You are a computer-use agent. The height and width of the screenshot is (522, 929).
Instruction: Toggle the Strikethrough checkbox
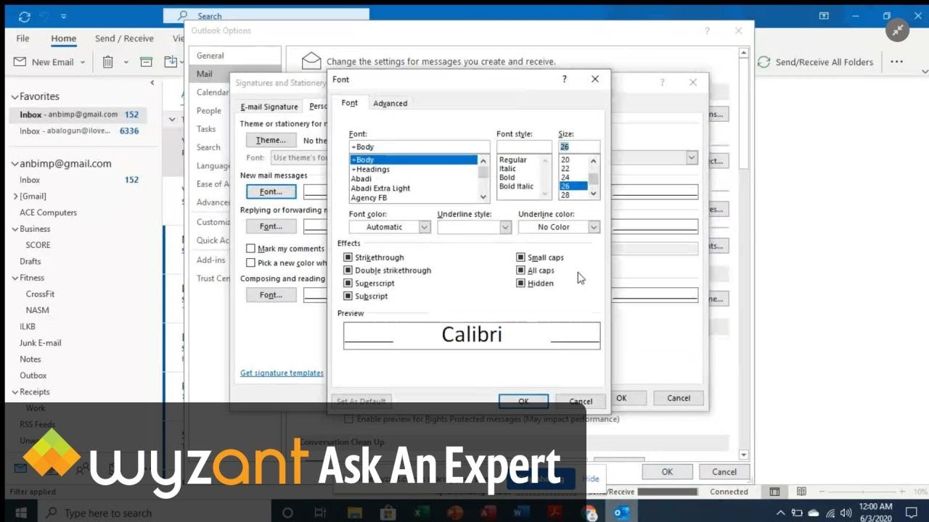348,257
